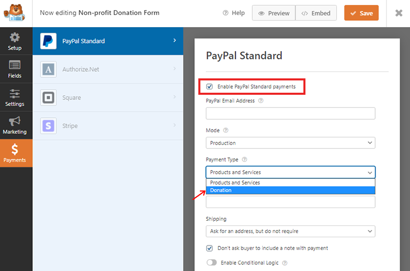The image size is (410, 271).
Task: Open the Shipping dropdown
Action: click(x=291, y=231)
